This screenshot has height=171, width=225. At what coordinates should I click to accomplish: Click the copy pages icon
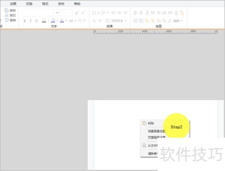[x=7, y=10]
